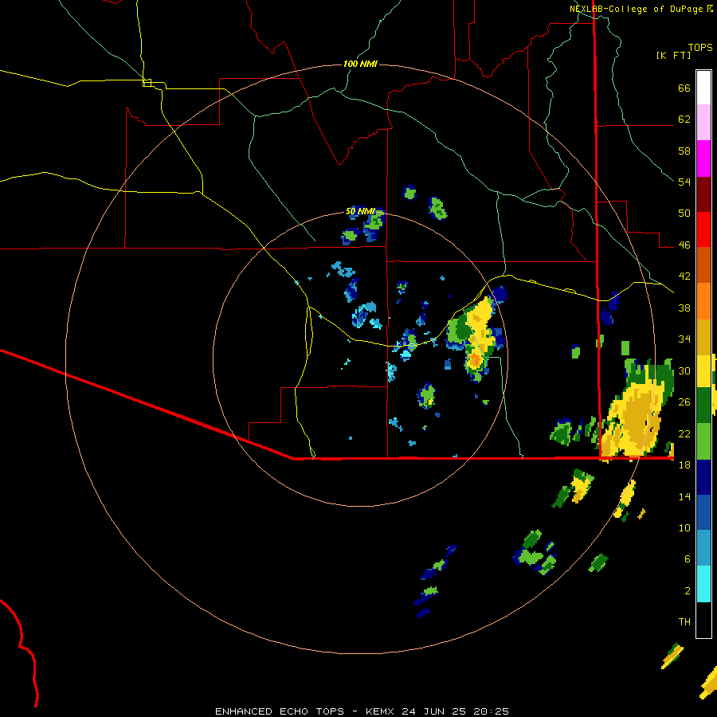Click the "42" legend value
The width and height of the screenshot is (717, 717).
click(x=684, y=276)
